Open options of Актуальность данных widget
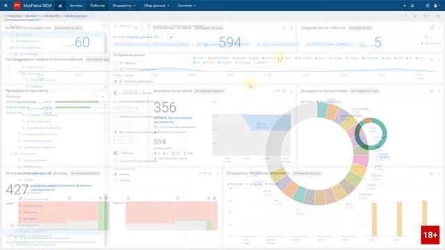Viewport: 445px width, 250px height. tap(218, 173)
